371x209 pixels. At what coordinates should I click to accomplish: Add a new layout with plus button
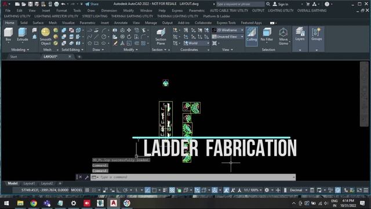60,183
